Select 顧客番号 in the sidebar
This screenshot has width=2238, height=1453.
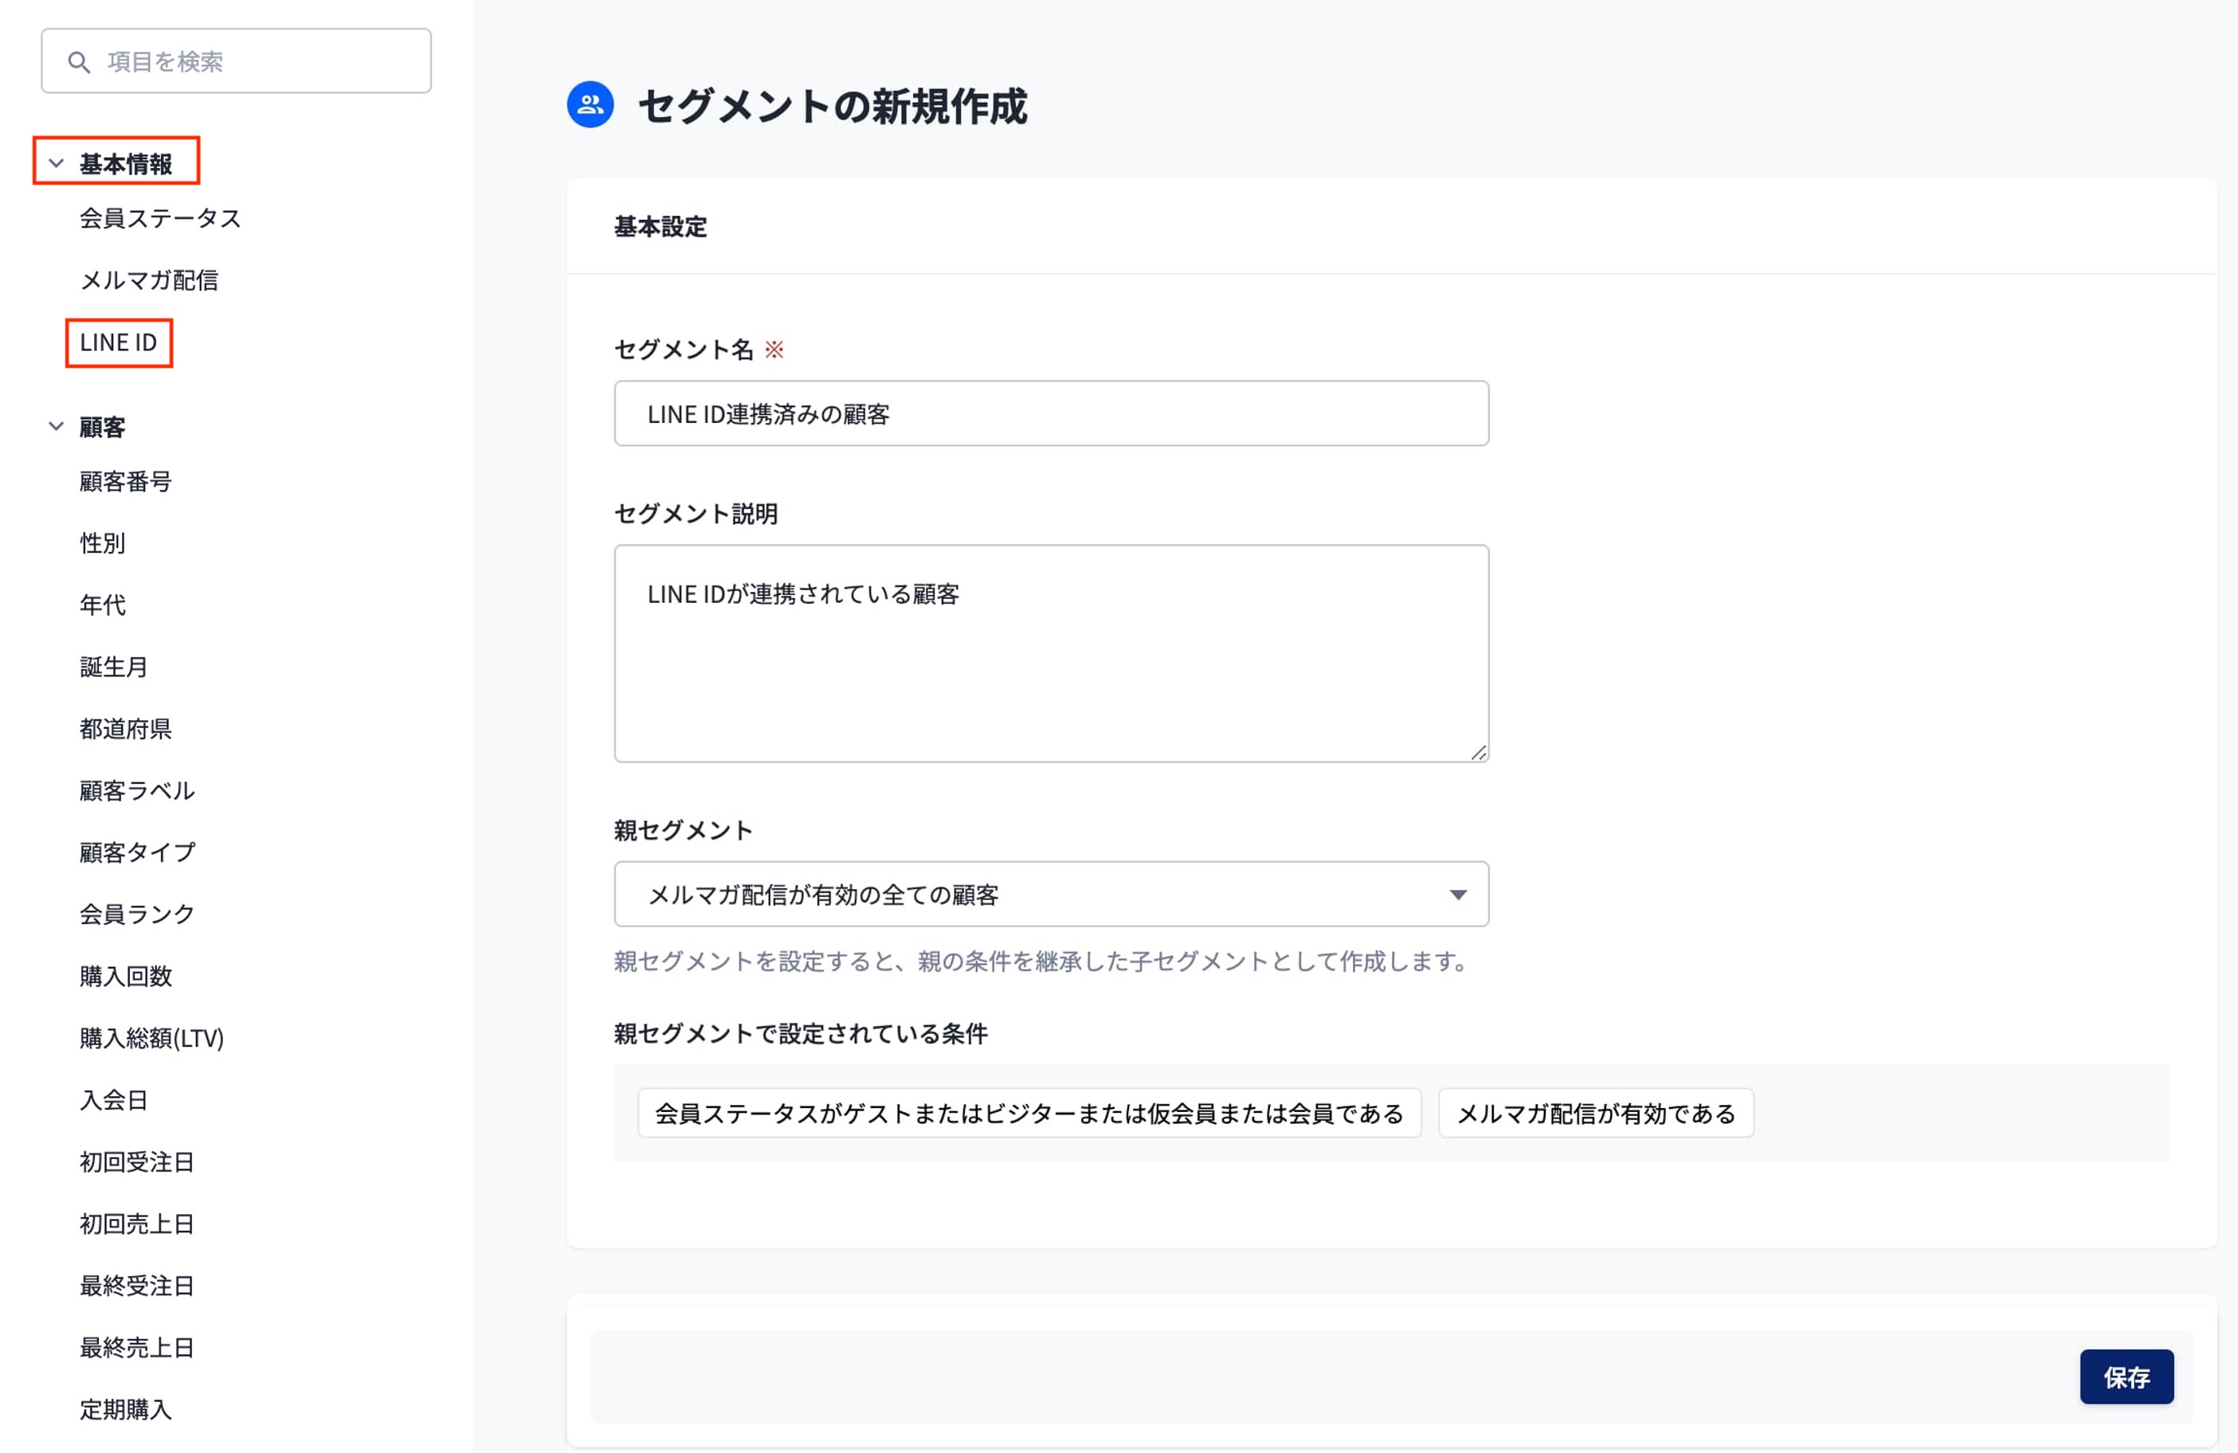click(126, 483)
